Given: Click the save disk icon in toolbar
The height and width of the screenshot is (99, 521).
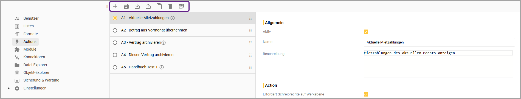Looking at the screenshot, I should [x=126, y=6].
